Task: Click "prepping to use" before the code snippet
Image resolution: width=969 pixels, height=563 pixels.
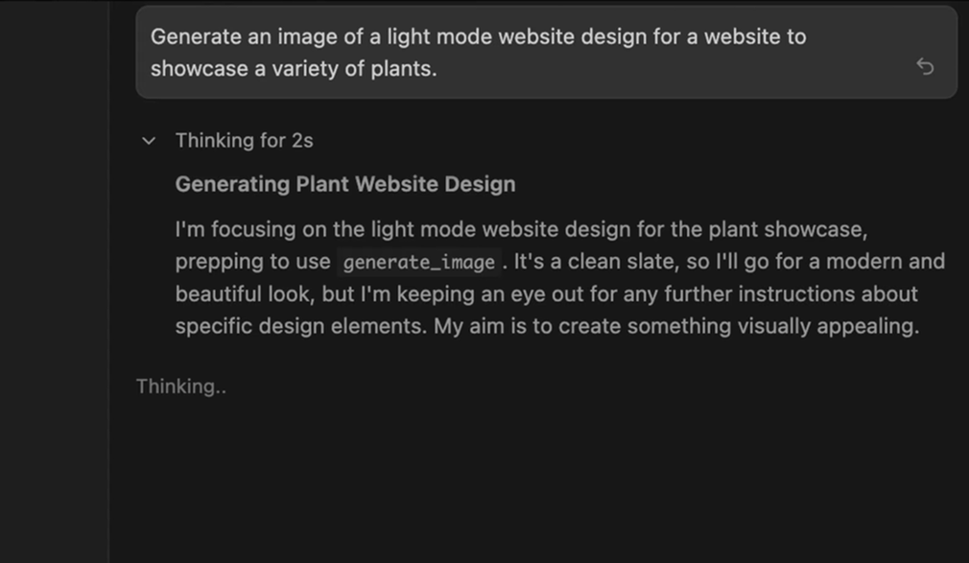Action: coord(252,262)
